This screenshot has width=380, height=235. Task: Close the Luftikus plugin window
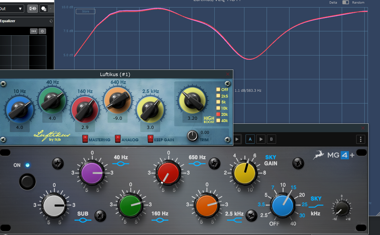tap(227, 74)
